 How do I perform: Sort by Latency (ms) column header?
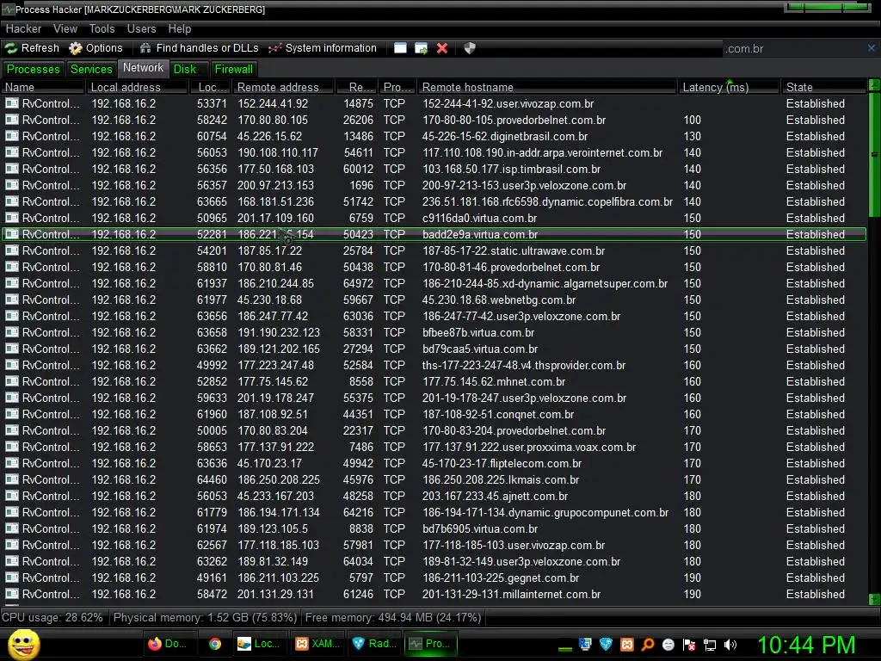pos(729,87)
